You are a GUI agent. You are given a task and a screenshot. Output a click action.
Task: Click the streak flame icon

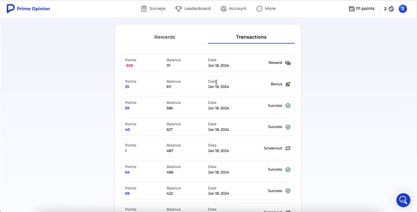391,9
